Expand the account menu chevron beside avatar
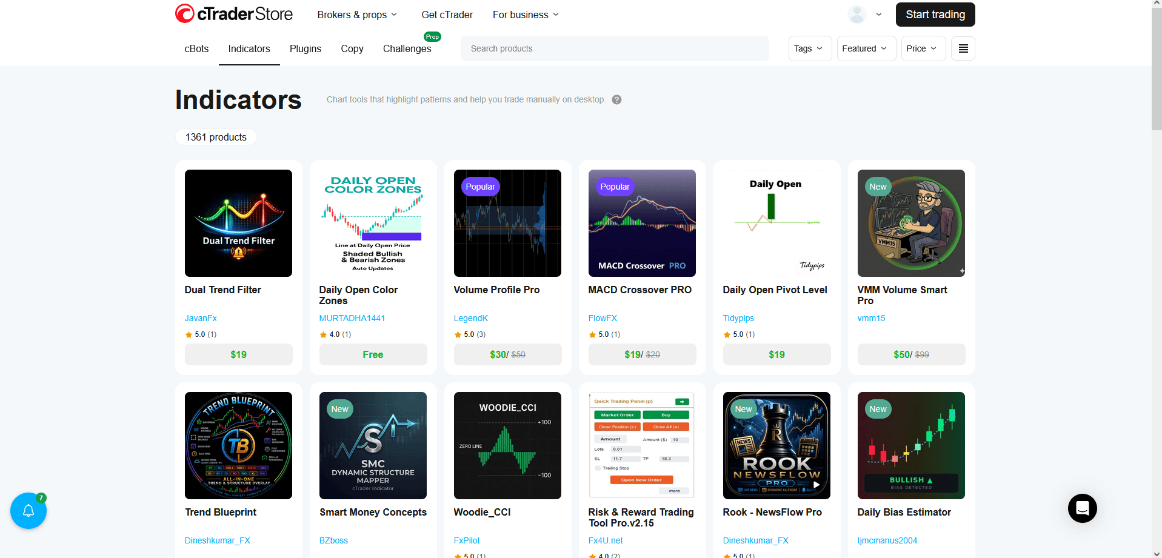The width and height of the screenshot is (1162, 558). tap(879, 14)
